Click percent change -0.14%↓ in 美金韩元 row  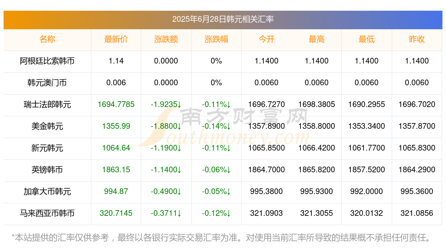click(216, 126)
